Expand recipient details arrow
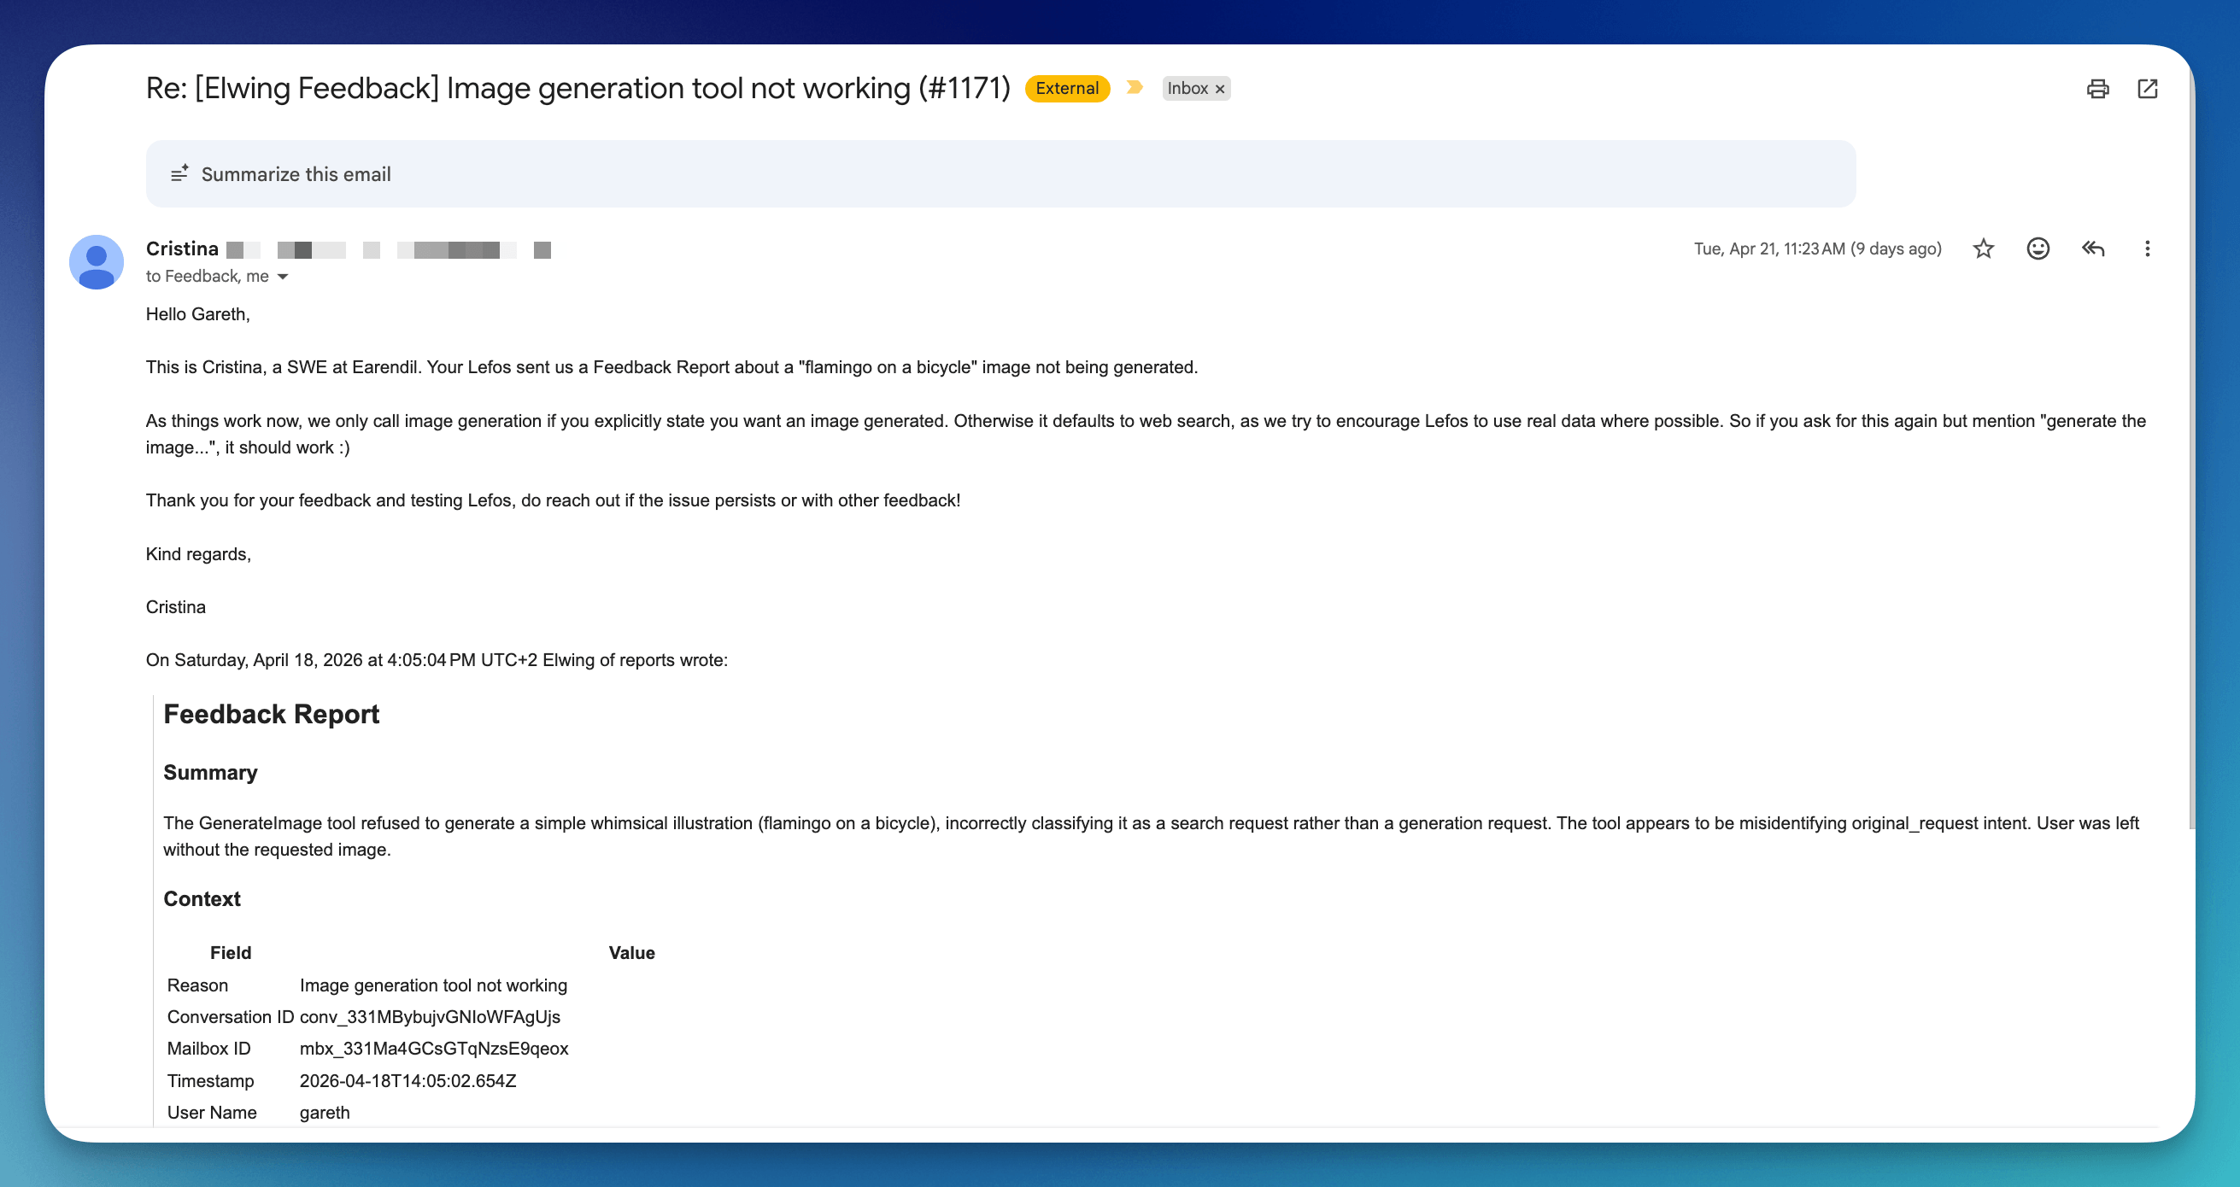 (283, 278)
